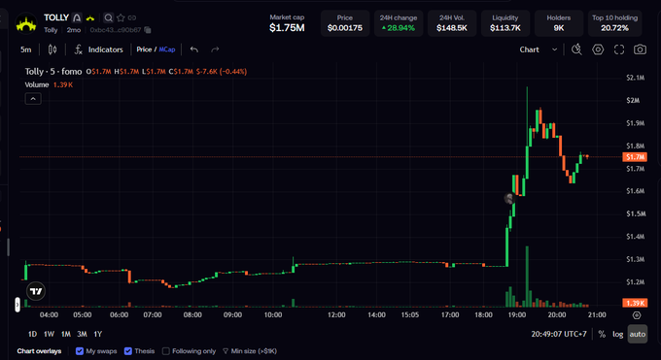Viewport: 661px width, 360px height.
Task: Click the Top 10 holding 20.72% stat box
Action: click(x=614, y=23)
